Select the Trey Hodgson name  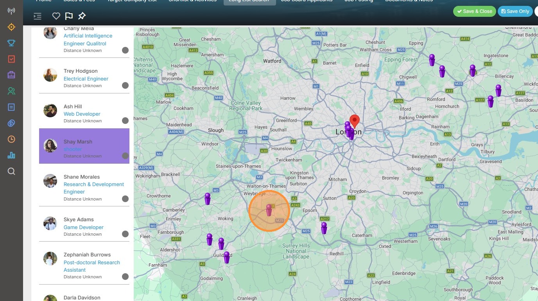pyautogui.click(x=81, y=71)
